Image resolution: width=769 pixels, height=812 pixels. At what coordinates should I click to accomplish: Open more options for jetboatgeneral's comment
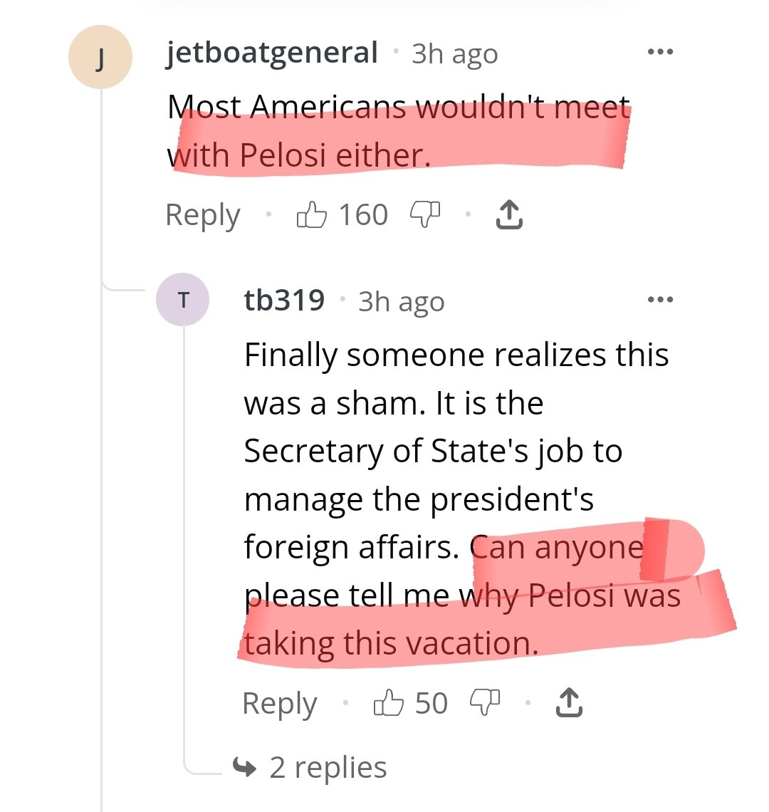click(x=660, y=53)
